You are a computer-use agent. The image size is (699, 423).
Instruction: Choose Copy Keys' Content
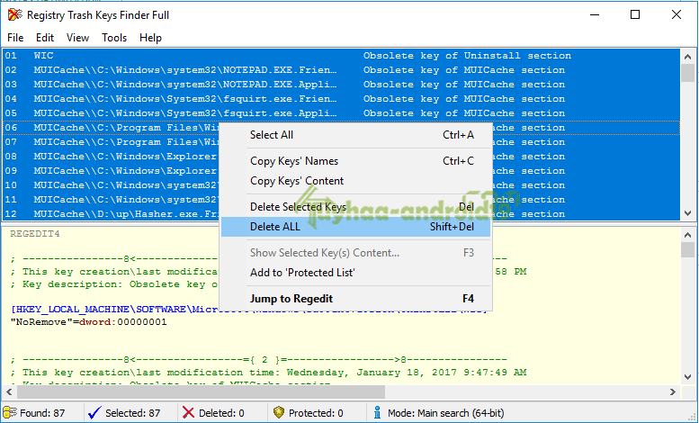coord(356,181)
